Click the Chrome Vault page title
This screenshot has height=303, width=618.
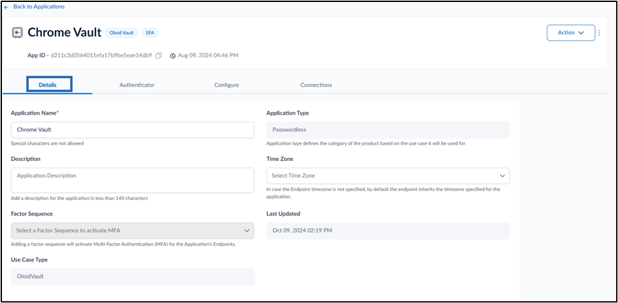tap(65, 33)
